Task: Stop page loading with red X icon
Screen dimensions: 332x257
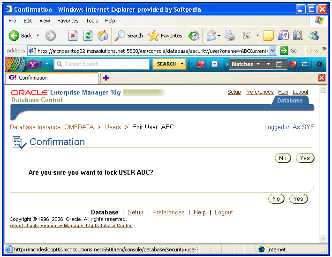Action: coord(73,36)
